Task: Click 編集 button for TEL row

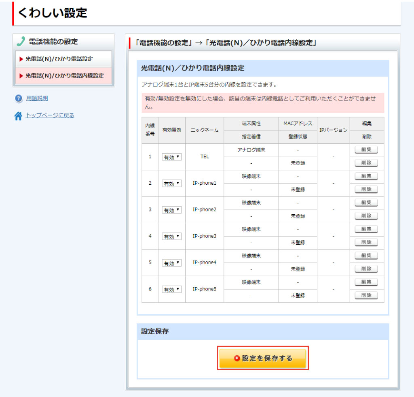Action: 366,149
